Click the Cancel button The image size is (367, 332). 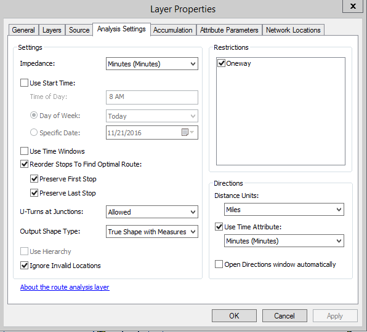coord(284,316)
